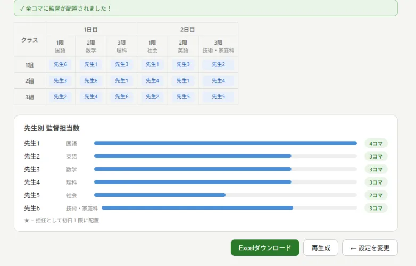The width and height of the screenshot is (416, 266).
Task: Click the 3限 理科 column header
Action: [121, 46]
